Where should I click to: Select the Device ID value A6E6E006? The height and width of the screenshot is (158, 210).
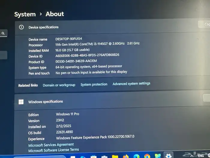coord(87,55)
